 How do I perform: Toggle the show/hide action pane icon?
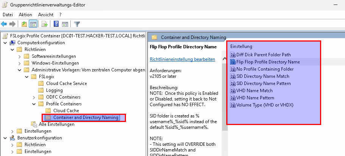click(x=65, y=24)
